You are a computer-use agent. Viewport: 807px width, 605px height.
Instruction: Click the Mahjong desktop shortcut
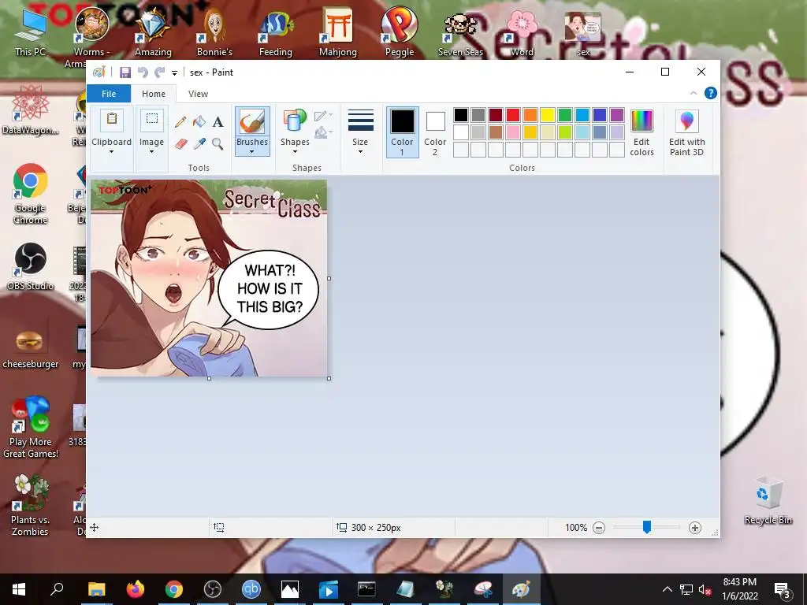(x=337, y=32)
